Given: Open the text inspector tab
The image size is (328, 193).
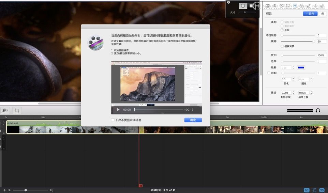Looking at the screenshot, I should click(315, 6).
